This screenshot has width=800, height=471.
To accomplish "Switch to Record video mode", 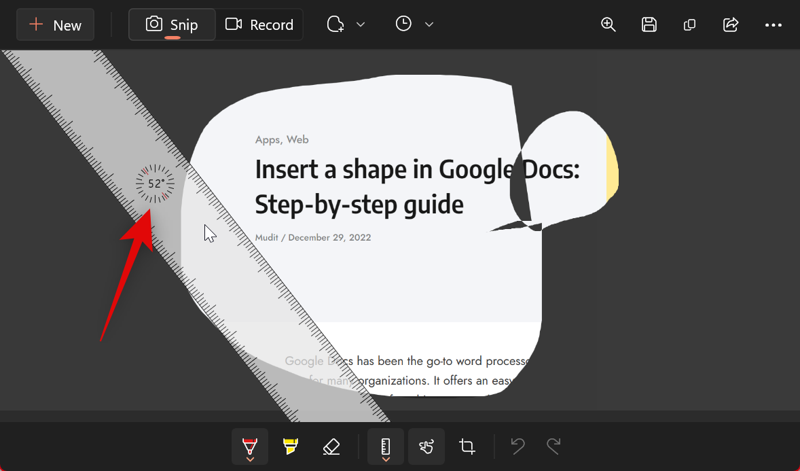I will [x=259, y=25].
